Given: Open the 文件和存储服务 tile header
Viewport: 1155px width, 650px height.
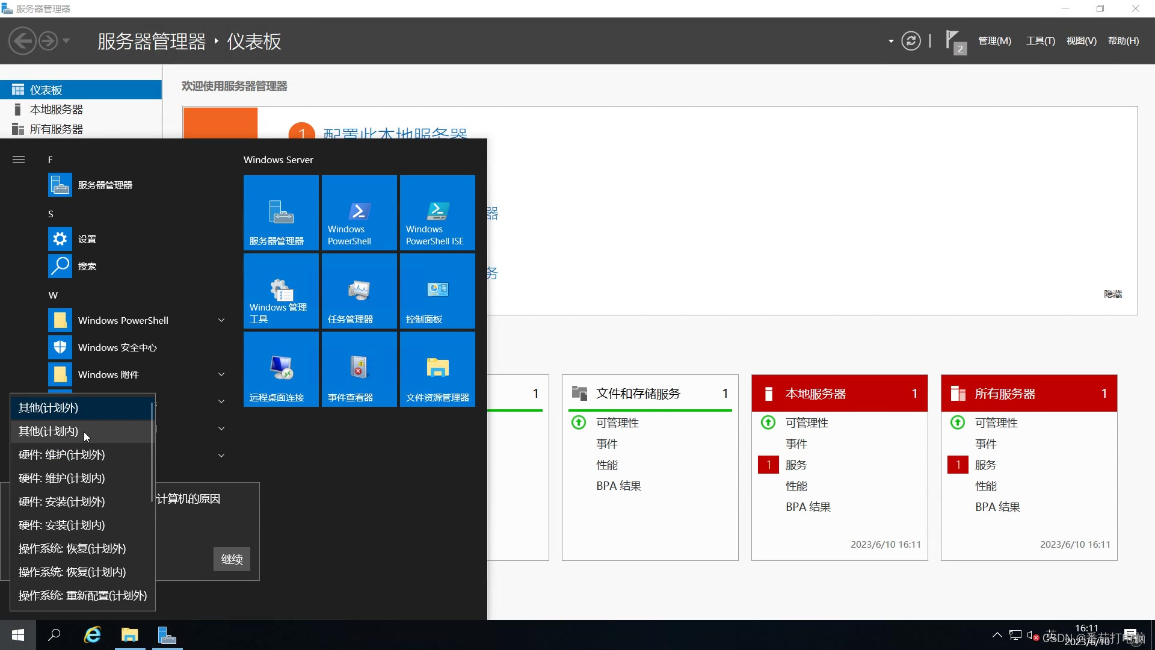Looking at the screenshot, I should [x=650, y=393].
